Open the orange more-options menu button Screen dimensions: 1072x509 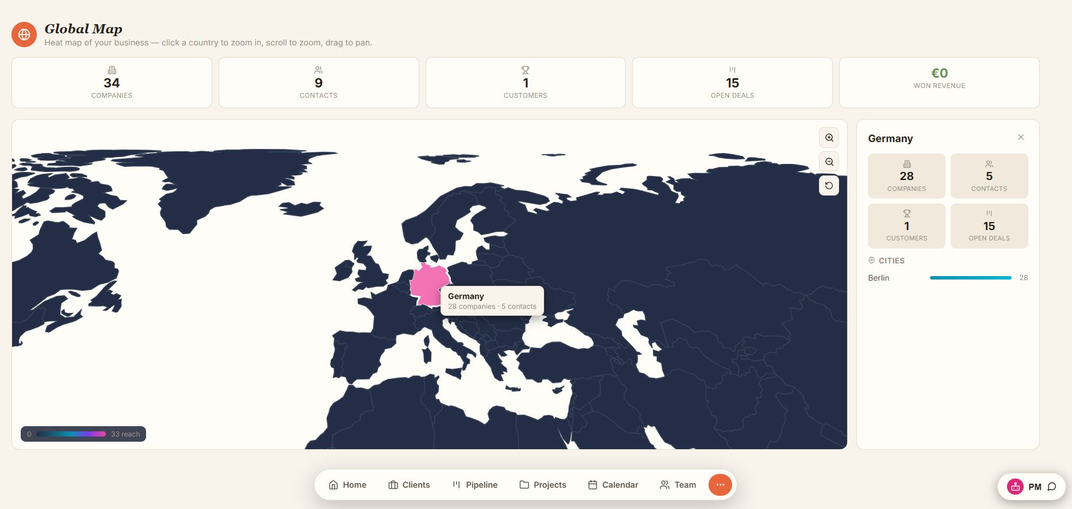point(720,485)
